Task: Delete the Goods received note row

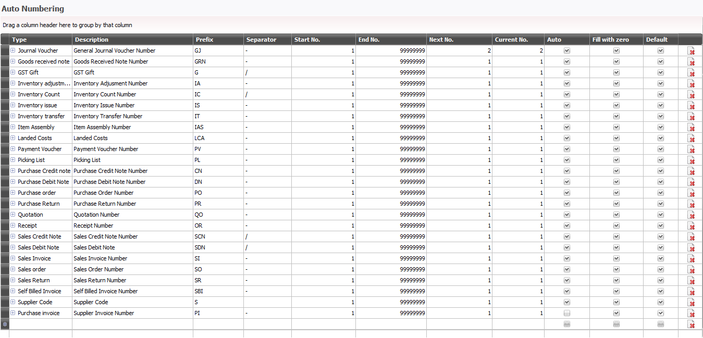Action: pos(692,62)
